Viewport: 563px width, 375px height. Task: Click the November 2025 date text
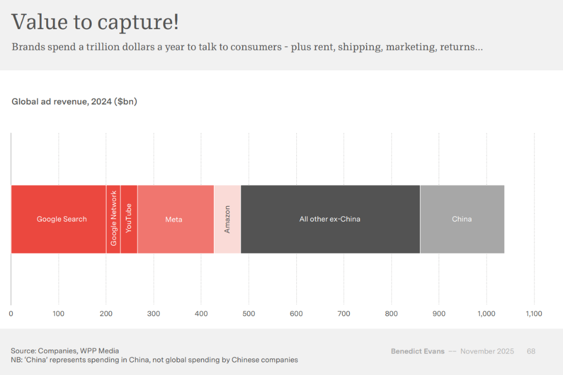(487, 351)
